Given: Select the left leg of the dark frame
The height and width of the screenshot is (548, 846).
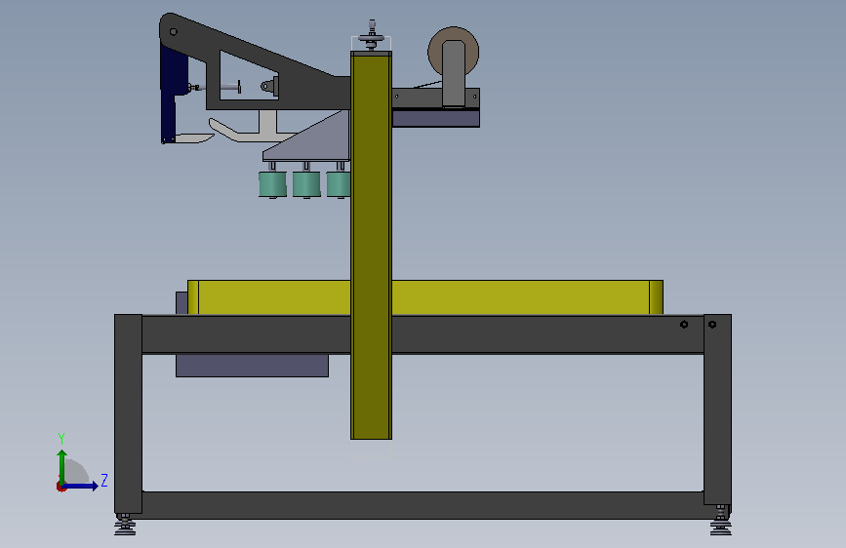Looking at the screenshot, I should coord(129,413).
